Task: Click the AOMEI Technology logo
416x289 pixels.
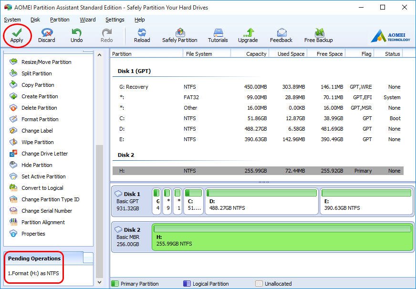Action: tap(391, 36)
